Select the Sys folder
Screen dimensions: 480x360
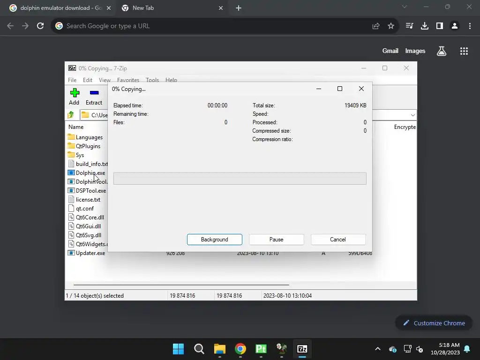click(76, 155)
